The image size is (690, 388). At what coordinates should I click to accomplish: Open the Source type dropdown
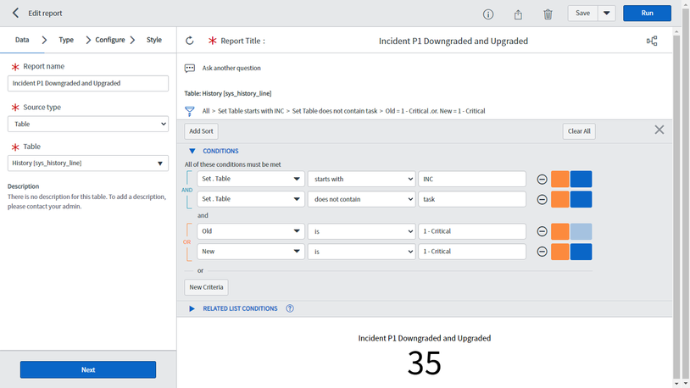click(88, 124)
